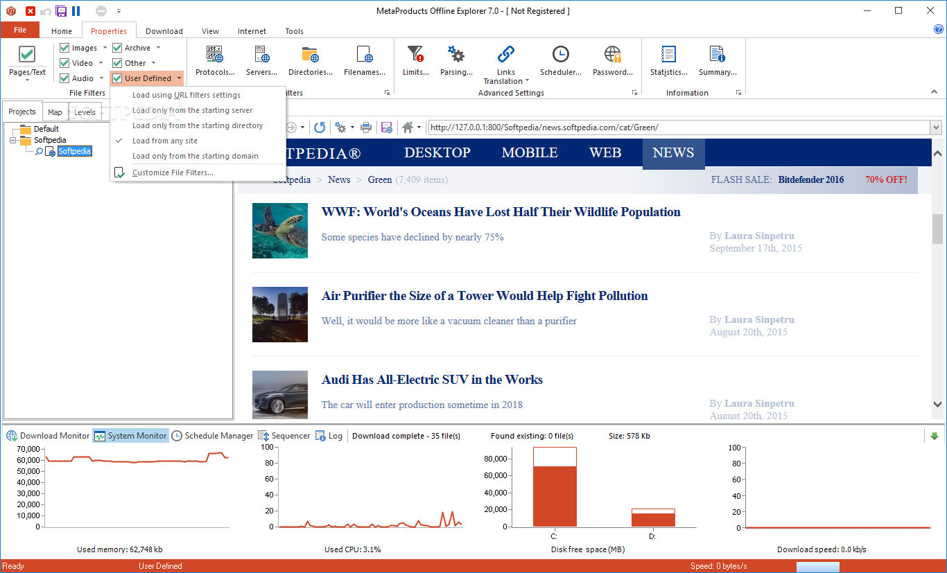Toggle the Video checkbox
Viewport: 947px width, 573px height.
click(64, 63)
